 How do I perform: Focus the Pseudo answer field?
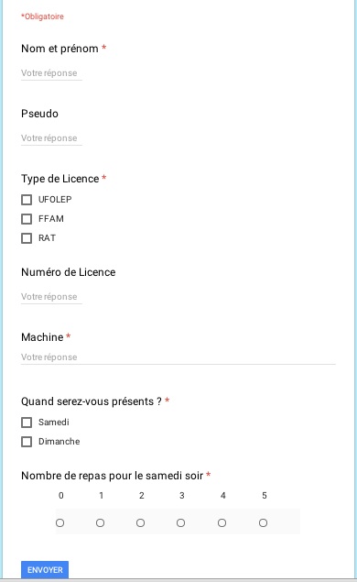pos(51,138)
